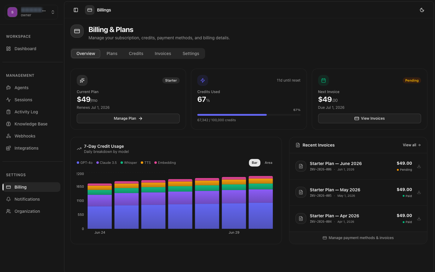Screen dimensions: 435x272
Task: Toggle the sidebar panel icon
Action: (76, 10)
